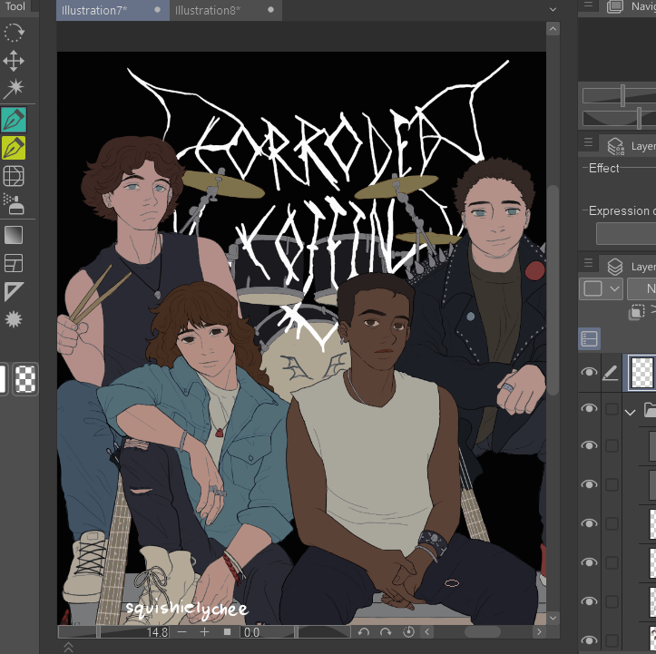Viewport: 656px width, 654px height.
Task: Open the blending mode dropdown
Action: click(x=641, y=288)
